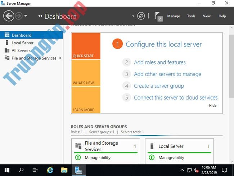
Task: Click the step 2 number circle
Action: (x=127, y=62)
